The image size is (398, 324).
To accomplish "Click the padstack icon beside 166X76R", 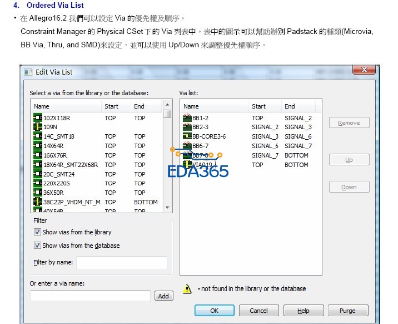I will 38,155.
